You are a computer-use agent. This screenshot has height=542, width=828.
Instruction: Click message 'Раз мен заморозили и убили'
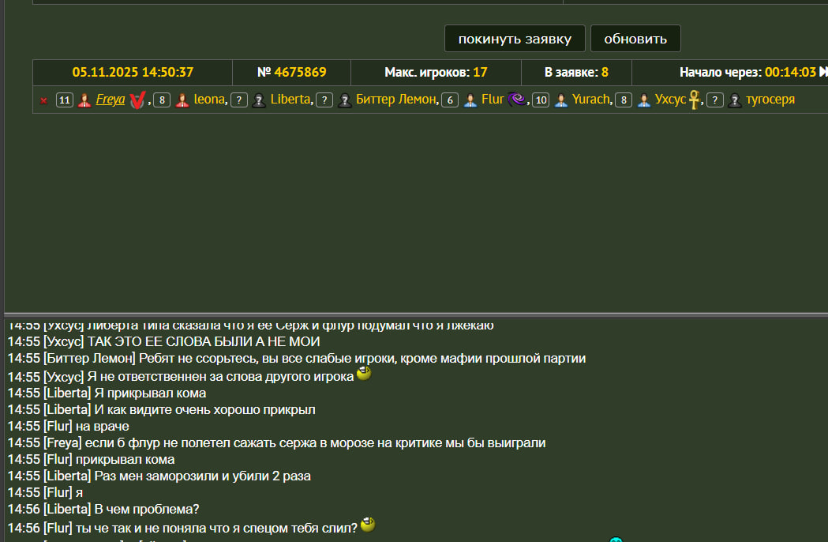[x=202, y=476]
